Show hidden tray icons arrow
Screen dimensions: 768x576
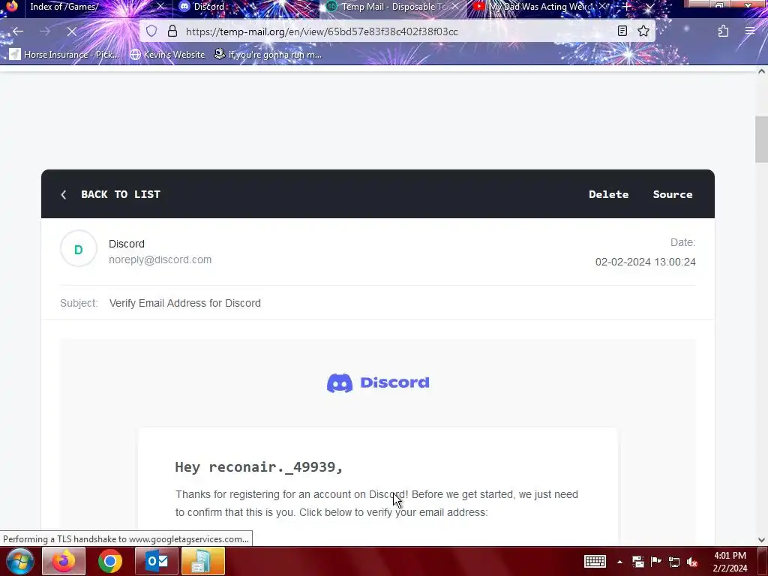[x=619, y=562]
